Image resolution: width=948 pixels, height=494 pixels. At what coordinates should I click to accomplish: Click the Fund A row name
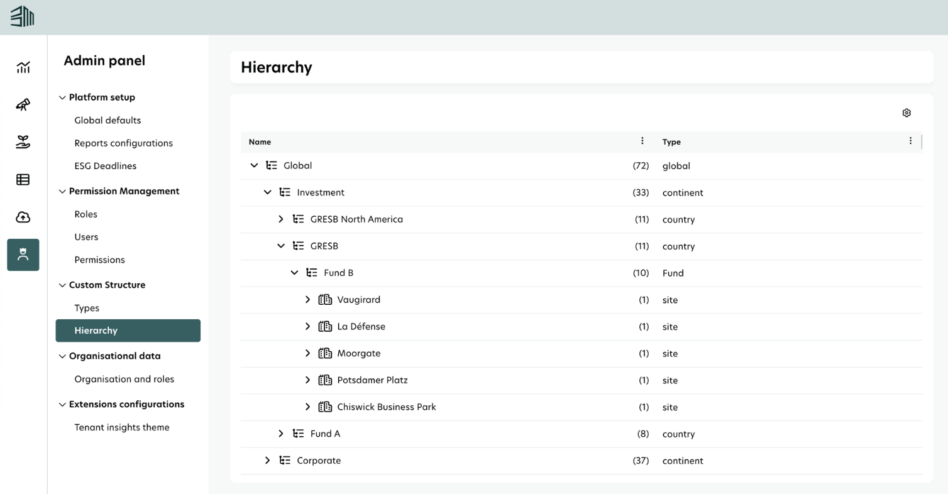(325, 434)
